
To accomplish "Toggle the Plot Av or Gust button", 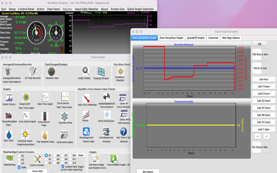I will point(261,68).
